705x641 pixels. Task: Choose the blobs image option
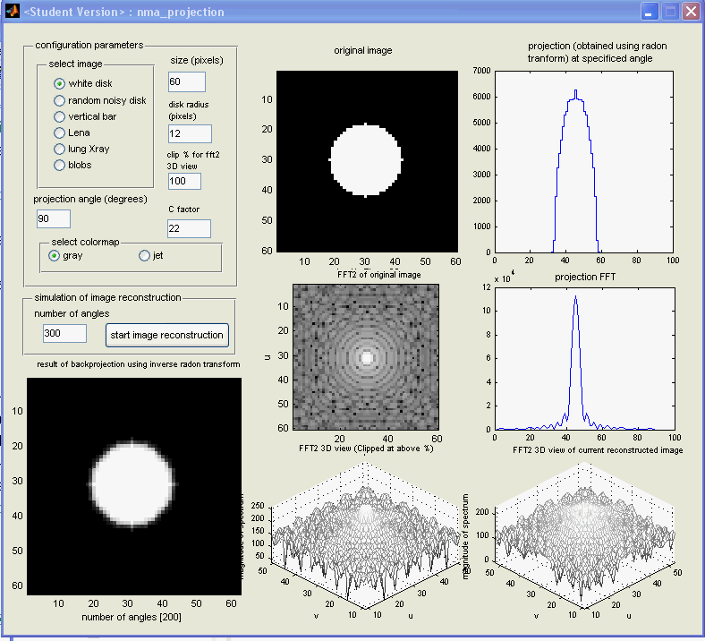pos(60,165)
